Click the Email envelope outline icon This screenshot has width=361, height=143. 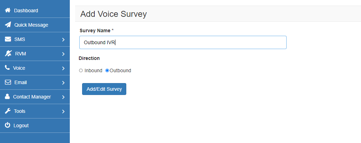coord(8,82)
